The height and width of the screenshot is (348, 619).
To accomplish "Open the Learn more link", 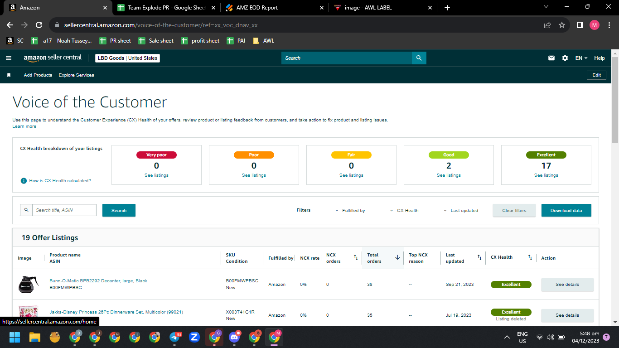I will [24, 126].
